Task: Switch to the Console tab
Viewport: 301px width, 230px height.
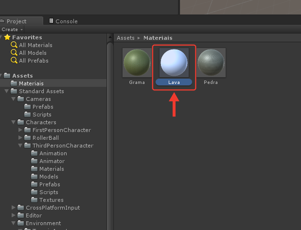Action: [63, 21]
